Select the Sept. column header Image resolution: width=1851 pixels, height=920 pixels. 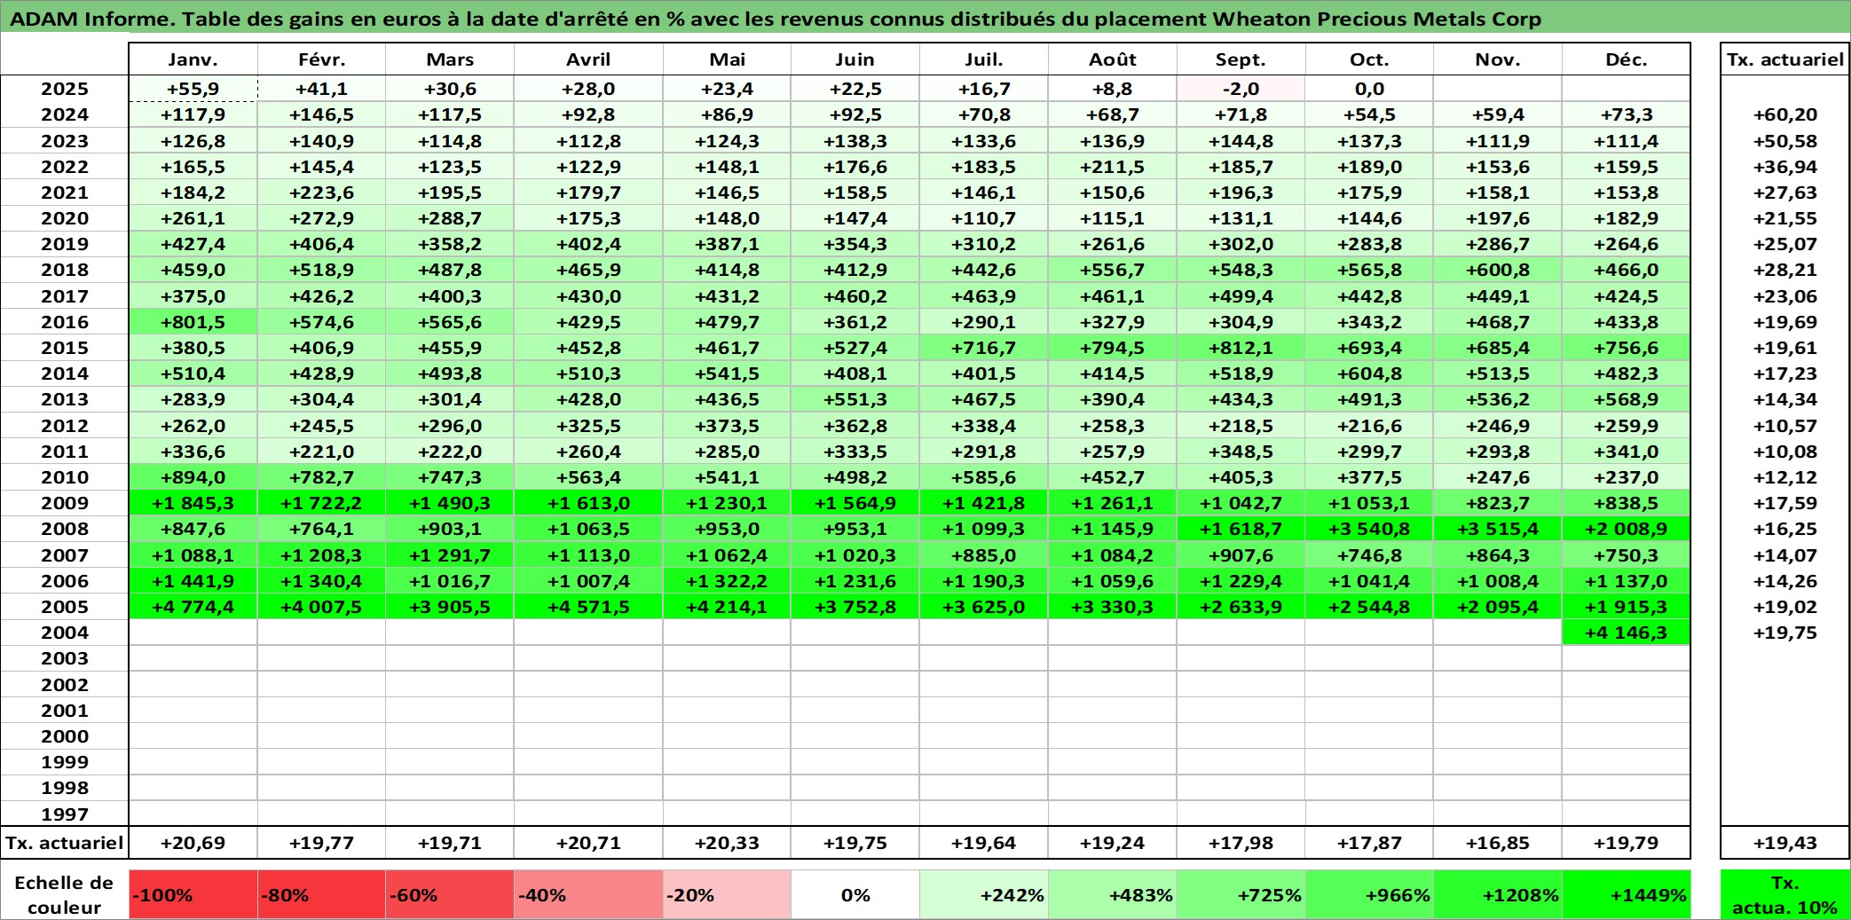pyautogui.click(x=1241, y=59)
